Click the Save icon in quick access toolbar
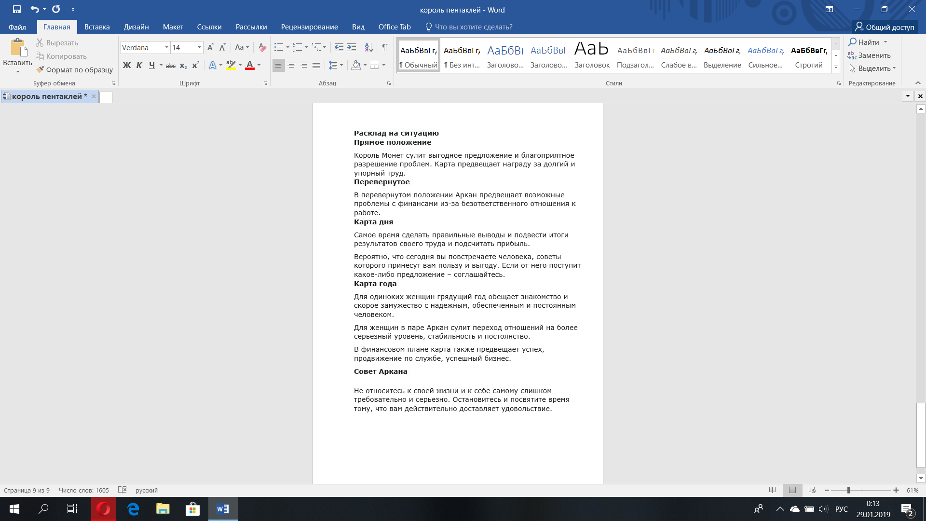This screenshot has height=521, width=926. click(17, 9)
